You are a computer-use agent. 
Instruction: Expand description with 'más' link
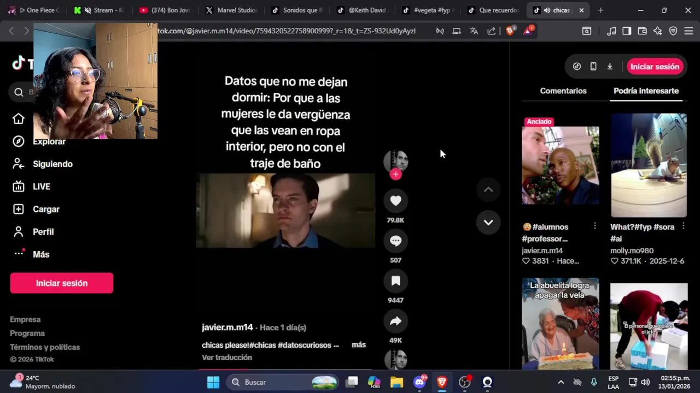[359, 344]
